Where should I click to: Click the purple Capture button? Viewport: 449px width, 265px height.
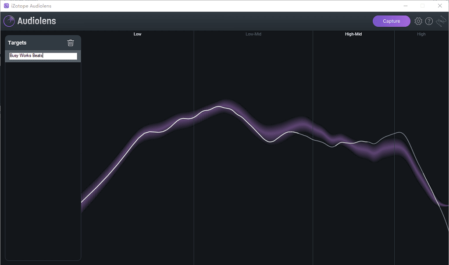click(x=391, y=21)
